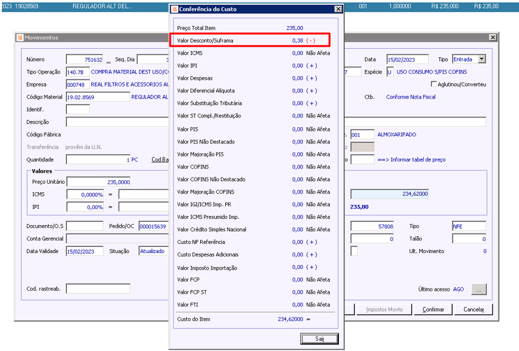Screen dimensions: 519x351
Task: Click the Número field with 751632
Action: (x=85, y=60)
